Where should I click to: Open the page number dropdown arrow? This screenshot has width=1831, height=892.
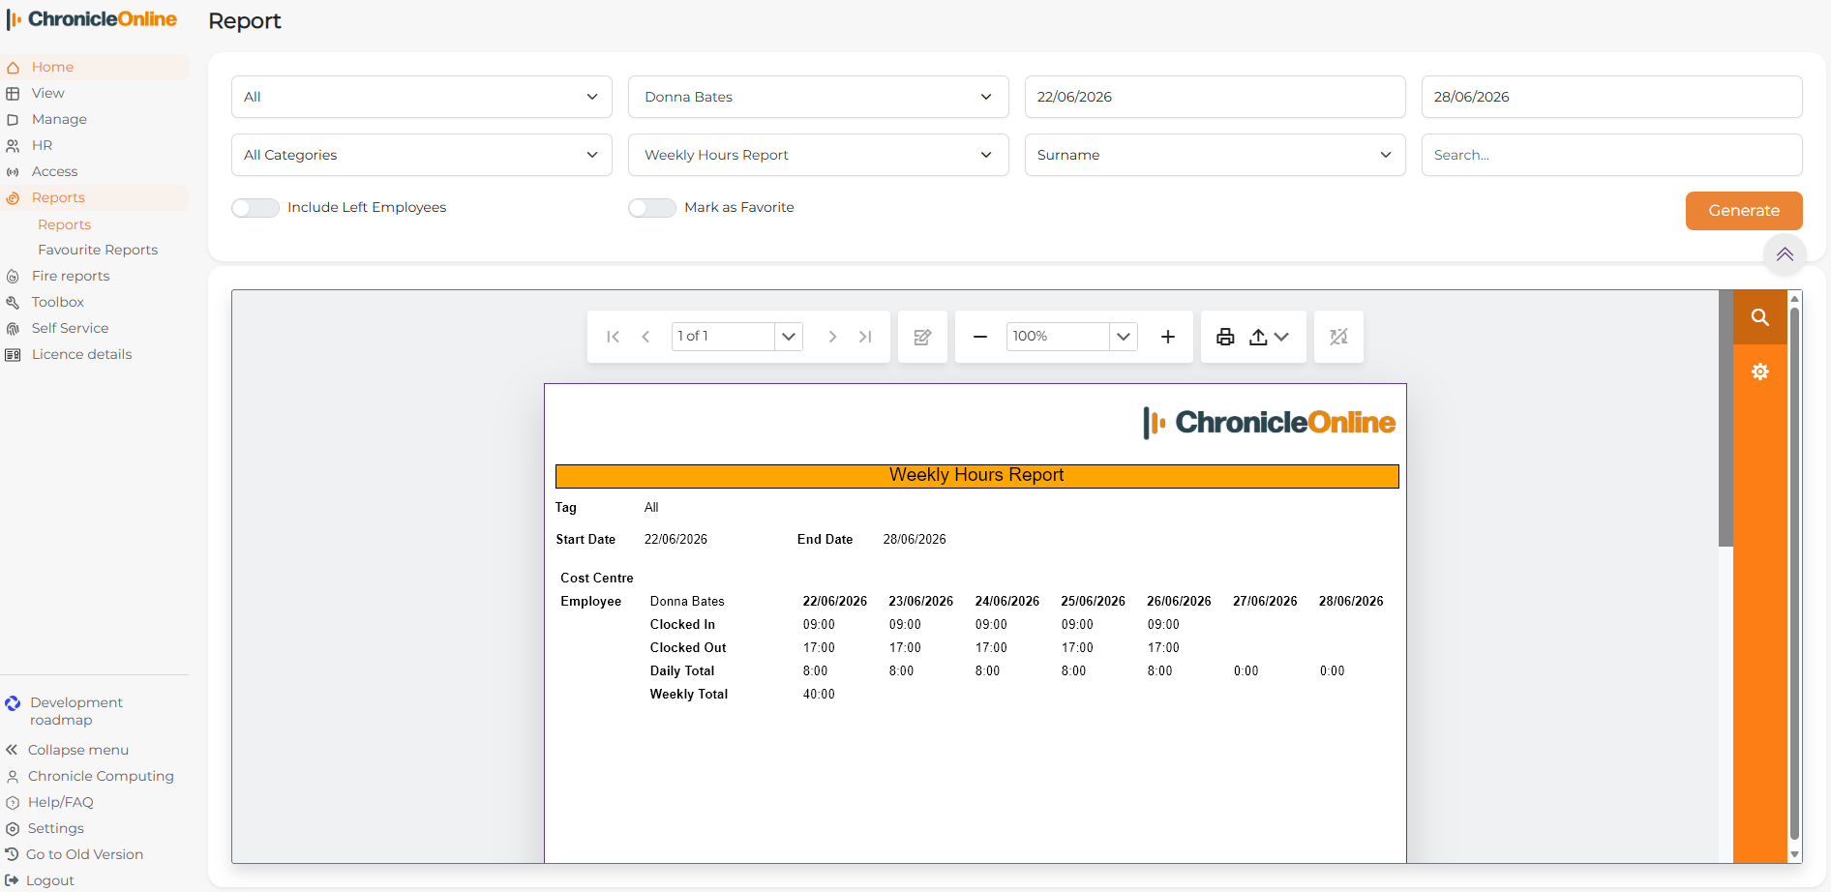click(789, 337)
